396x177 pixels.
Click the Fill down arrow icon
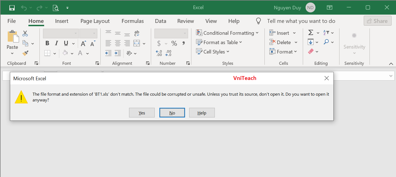point(311,42)
